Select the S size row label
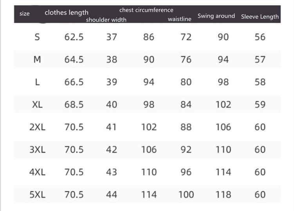The height and width of the screenshot is (211, 294). click(x=37, y=37)
